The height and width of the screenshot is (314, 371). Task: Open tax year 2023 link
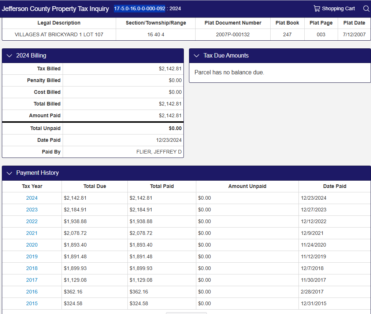tap(32, 210)
